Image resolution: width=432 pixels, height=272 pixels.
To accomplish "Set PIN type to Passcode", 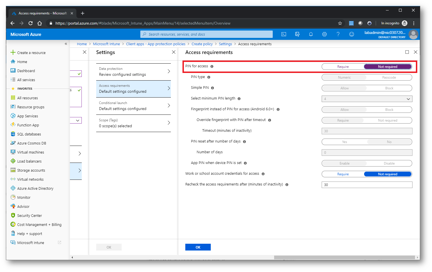I will point(389,77).
